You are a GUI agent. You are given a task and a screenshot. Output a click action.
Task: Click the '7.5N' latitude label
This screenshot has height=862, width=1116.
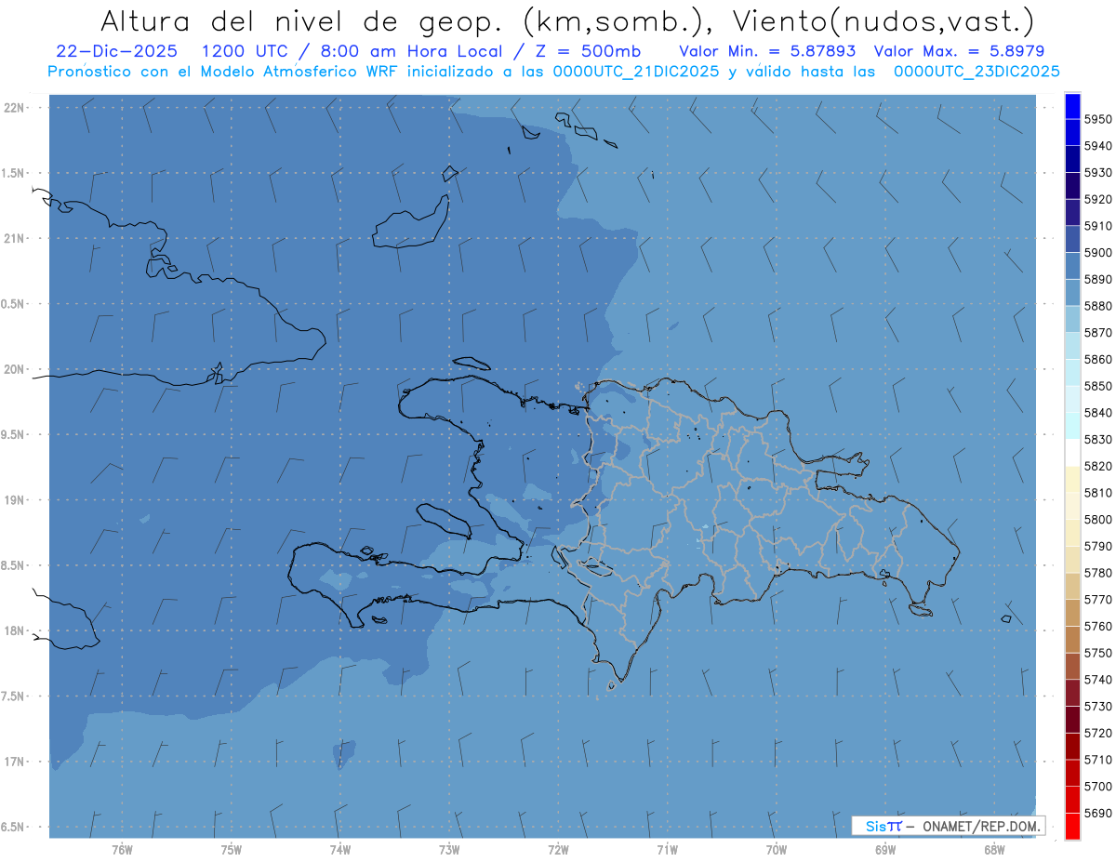[x=14, y=696]
